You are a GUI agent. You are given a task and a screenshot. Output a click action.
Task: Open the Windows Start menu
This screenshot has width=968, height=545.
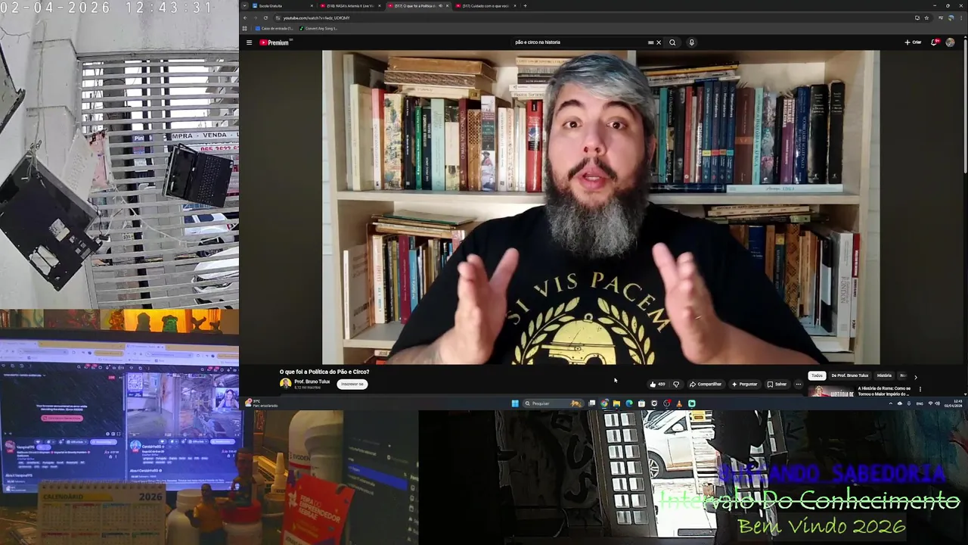[515, 403]
